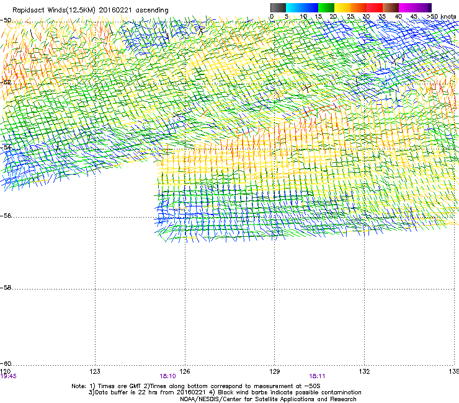This screenshot has width=459, height=403.
Task: Click the gray 0-5 knots color swatch
Action: tap(278, 7)
